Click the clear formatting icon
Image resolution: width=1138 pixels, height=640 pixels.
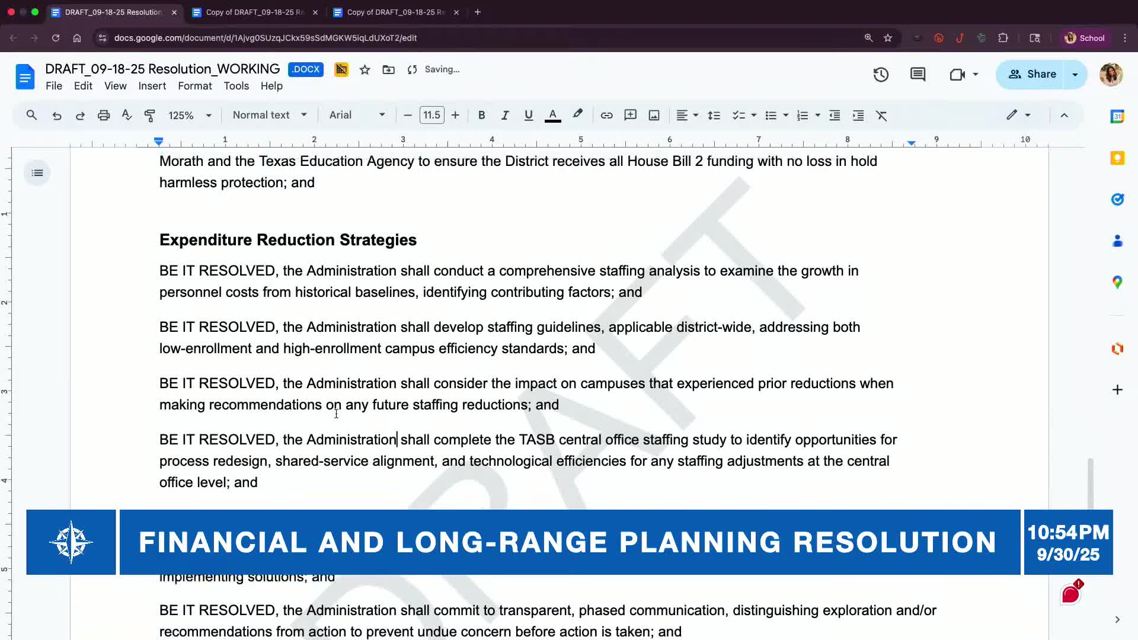(881, 115)
